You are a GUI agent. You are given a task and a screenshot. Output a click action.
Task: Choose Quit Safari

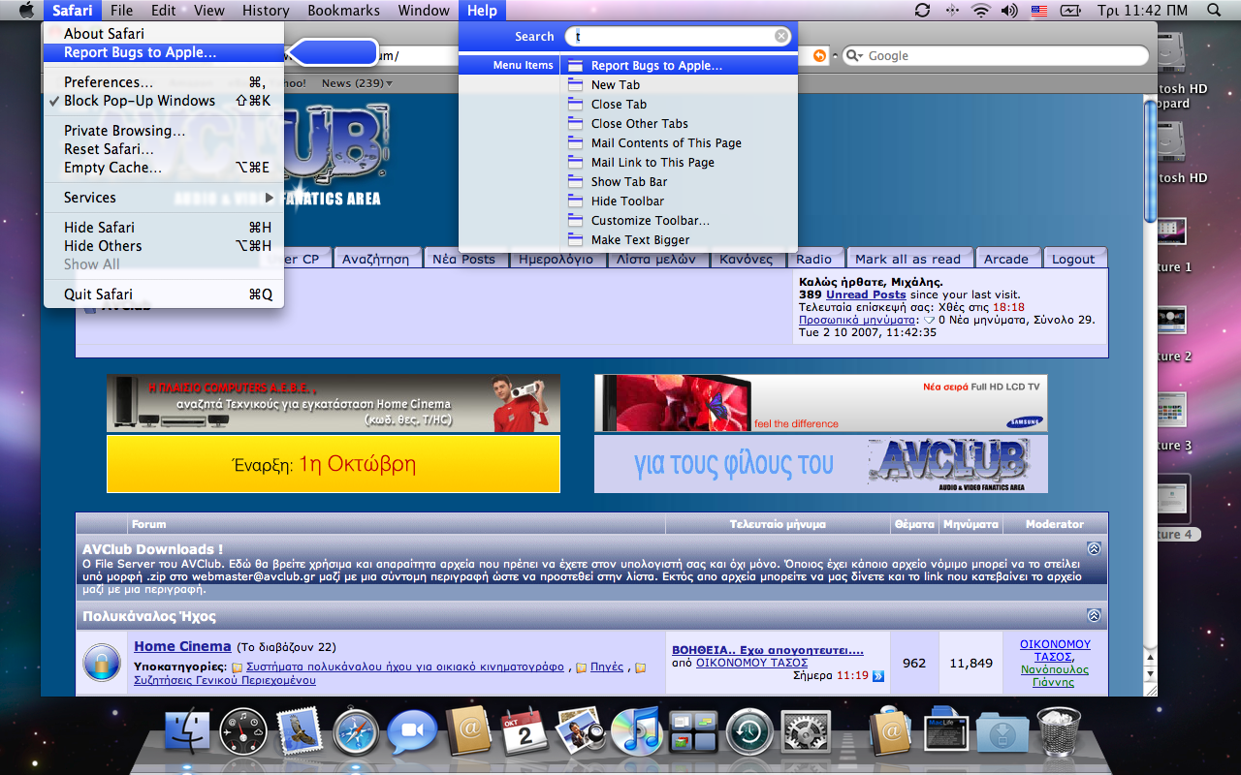coord(164,294)
